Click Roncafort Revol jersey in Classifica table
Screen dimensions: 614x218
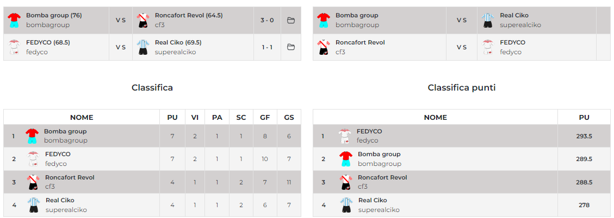(34, 182)
